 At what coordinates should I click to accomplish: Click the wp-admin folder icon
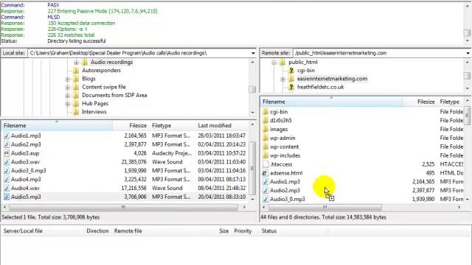(x=265, y=138)
